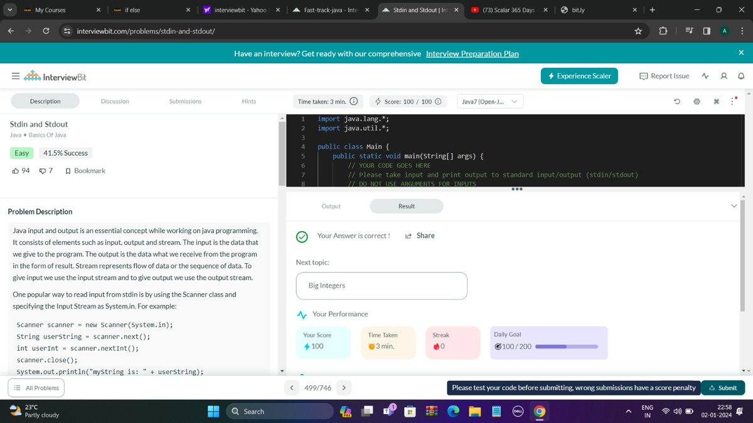Show hidden system tray icons
This screenshot has width=753, height=423.
[628, 411]
